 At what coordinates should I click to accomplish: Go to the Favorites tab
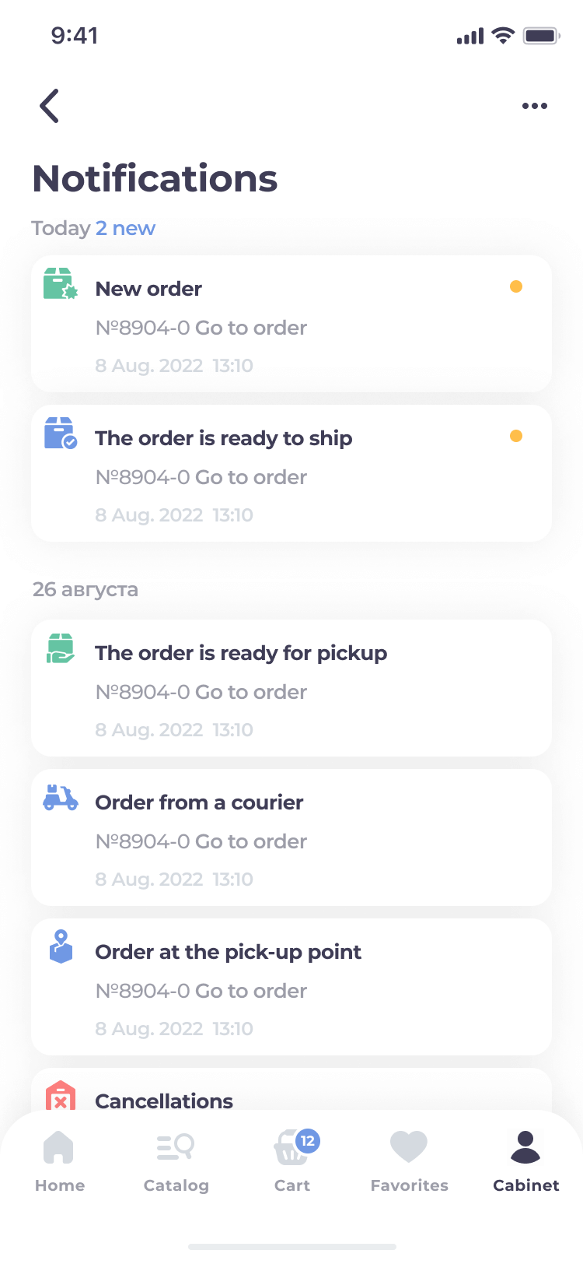click(x=410, y=1161)
